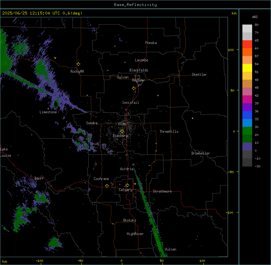The height and width of the screenshot is (265, 271).
Task: Click the RockyMH label
Action: 77,71
